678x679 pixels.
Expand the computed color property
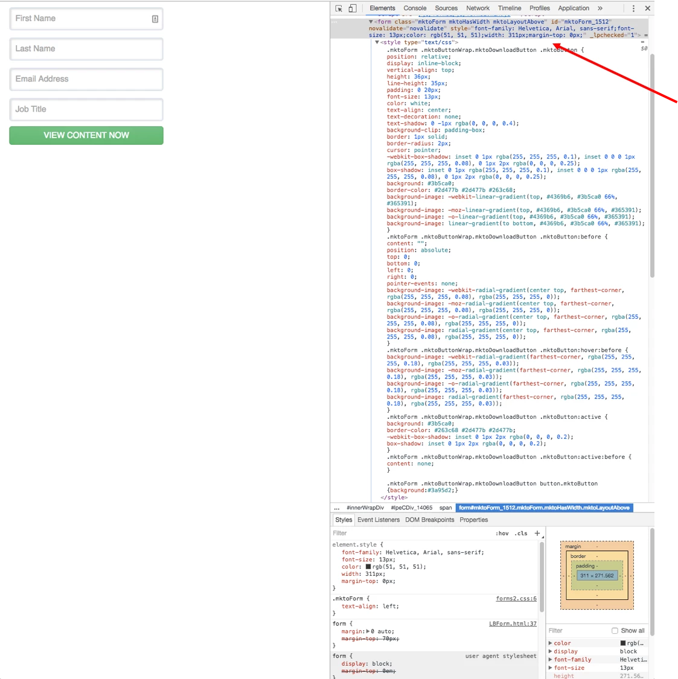[550, 643]
